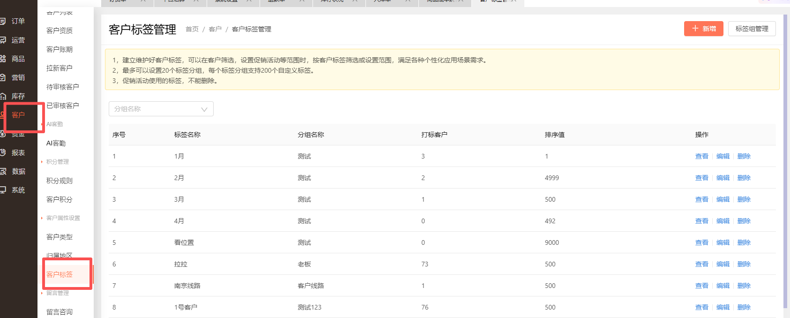Viewport: 790px width, 318px height.
Task: Open the 报表 section in left sidebar
Action: click(18, 152)
